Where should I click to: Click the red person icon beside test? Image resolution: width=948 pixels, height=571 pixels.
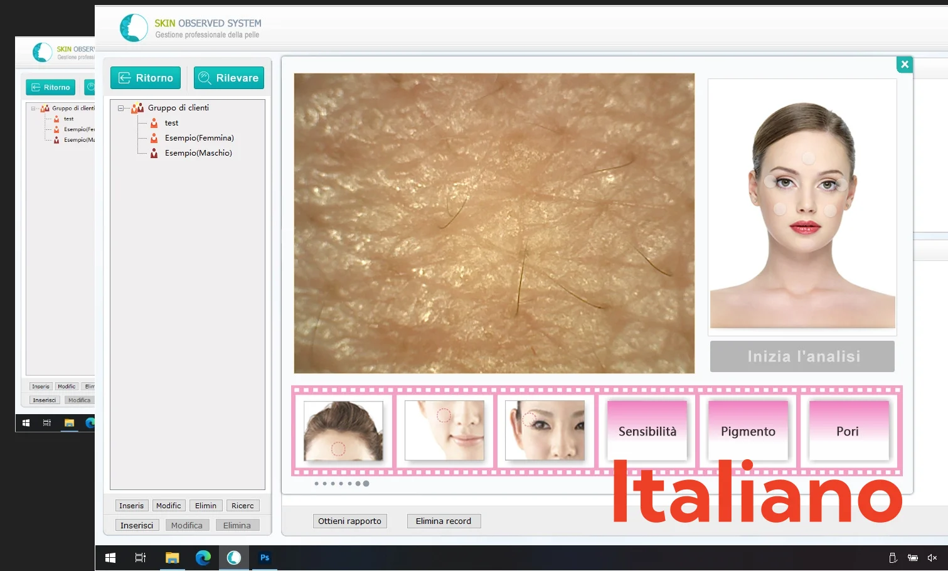coord(154,123)
